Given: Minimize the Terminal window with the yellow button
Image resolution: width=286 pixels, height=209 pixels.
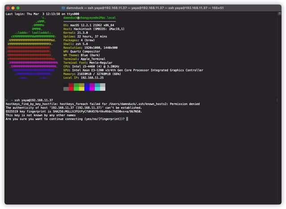Looking at the screenshot, I should click(x=13, y=8).
